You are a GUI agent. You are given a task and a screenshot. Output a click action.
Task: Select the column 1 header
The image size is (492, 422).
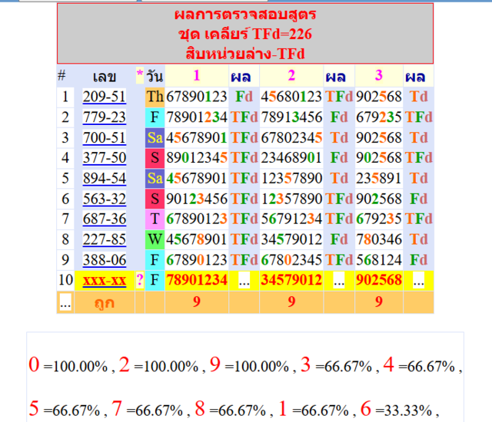click(197, 75)
